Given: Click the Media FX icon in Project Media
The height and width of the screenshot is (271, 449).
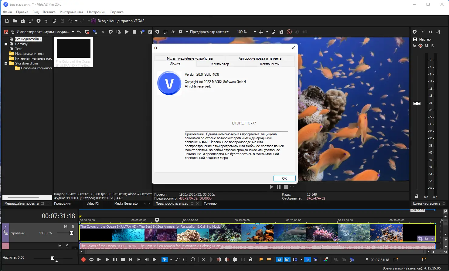Looking at the screenshot, I should point(119,32).
